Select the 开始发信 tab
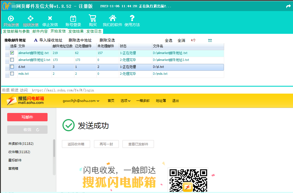The image size is (293, 193). click(58, 31)
